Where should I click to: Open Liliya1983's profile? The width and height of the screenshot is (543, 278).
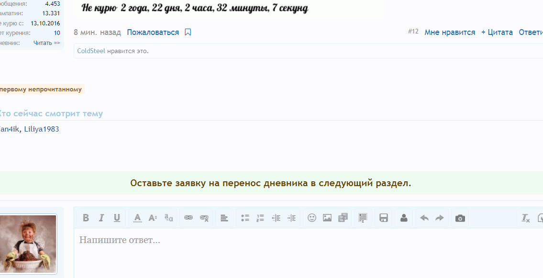point(42,129)
